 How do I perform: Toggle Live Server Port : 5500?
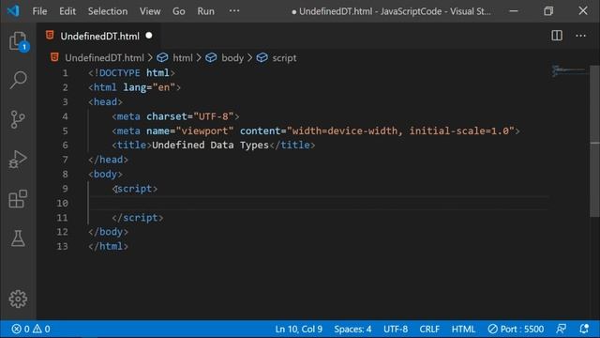pos(516,329)
